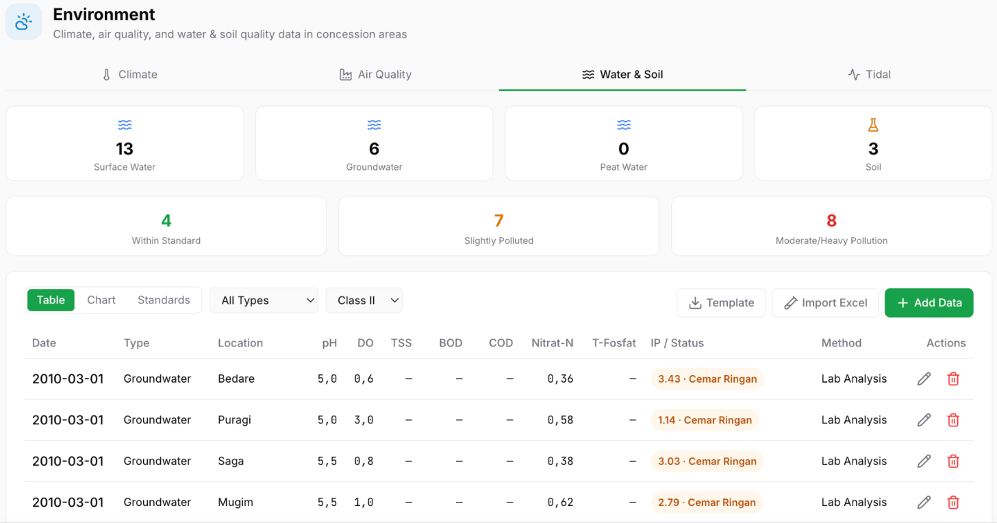
Task: Click the BOD column header
Action: point(451,343)
